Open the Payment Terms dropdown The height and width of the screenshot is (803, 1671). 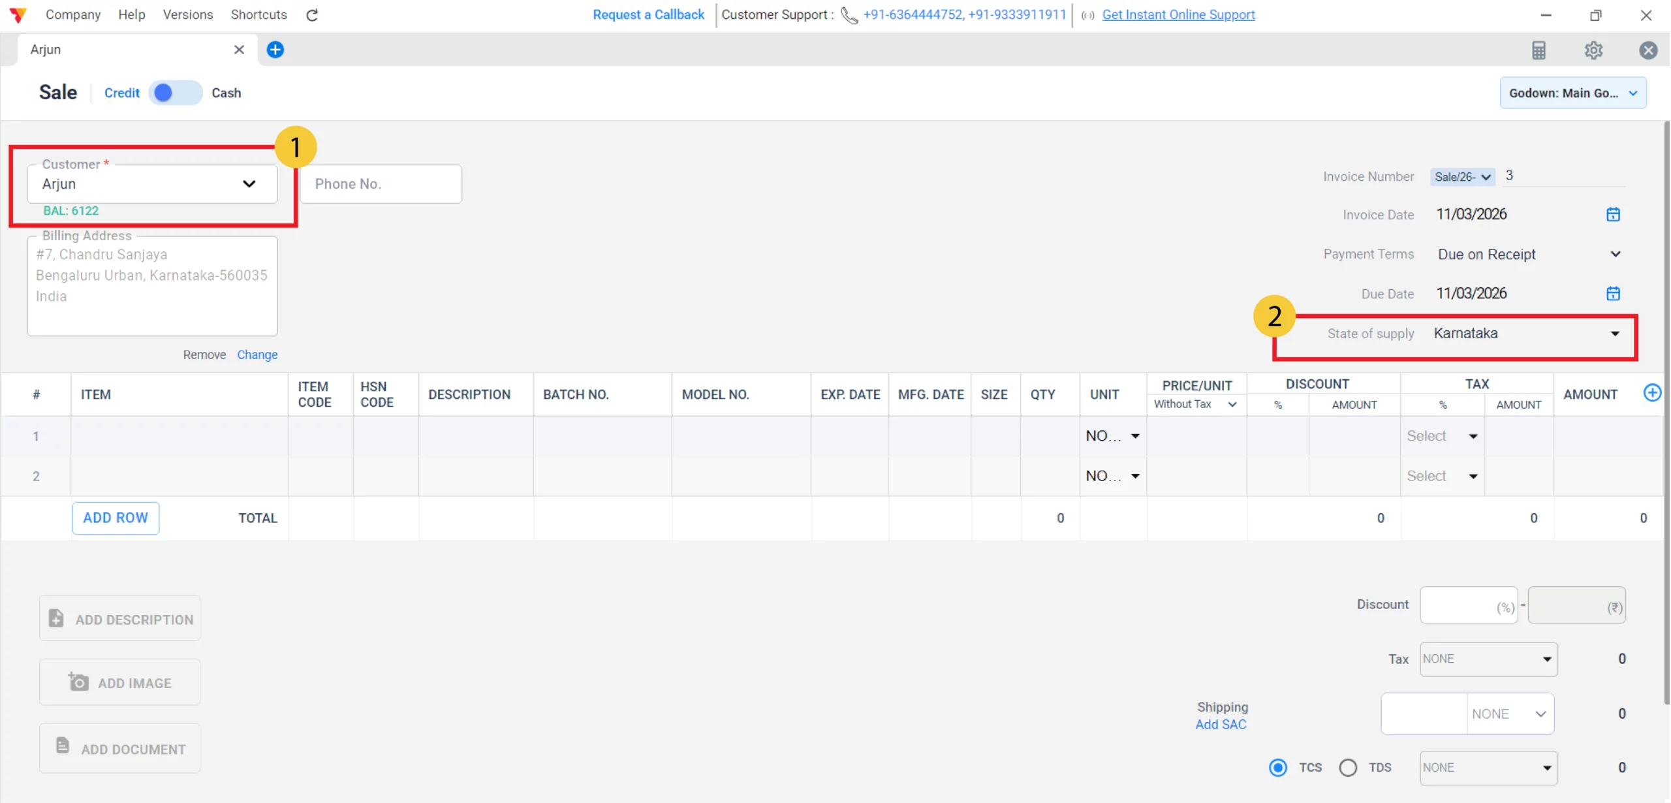[x=1615, y=254]
